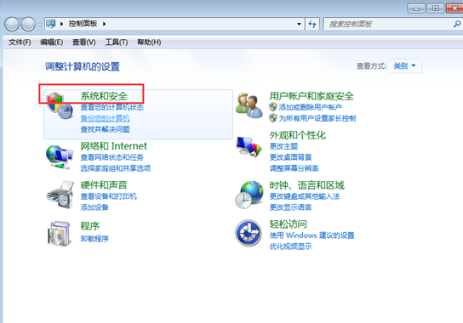The width and height of the screenshot is (463, 323).
Task: Maximize the Control Panel window
Action: click(x=435, y=8)
